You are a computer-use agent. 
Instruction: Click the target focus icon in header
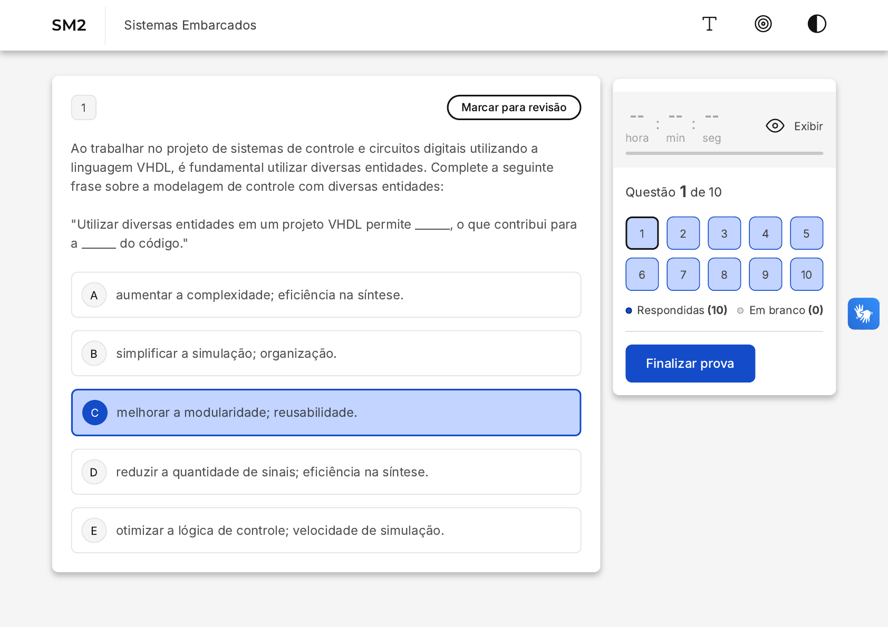(763, 24)
